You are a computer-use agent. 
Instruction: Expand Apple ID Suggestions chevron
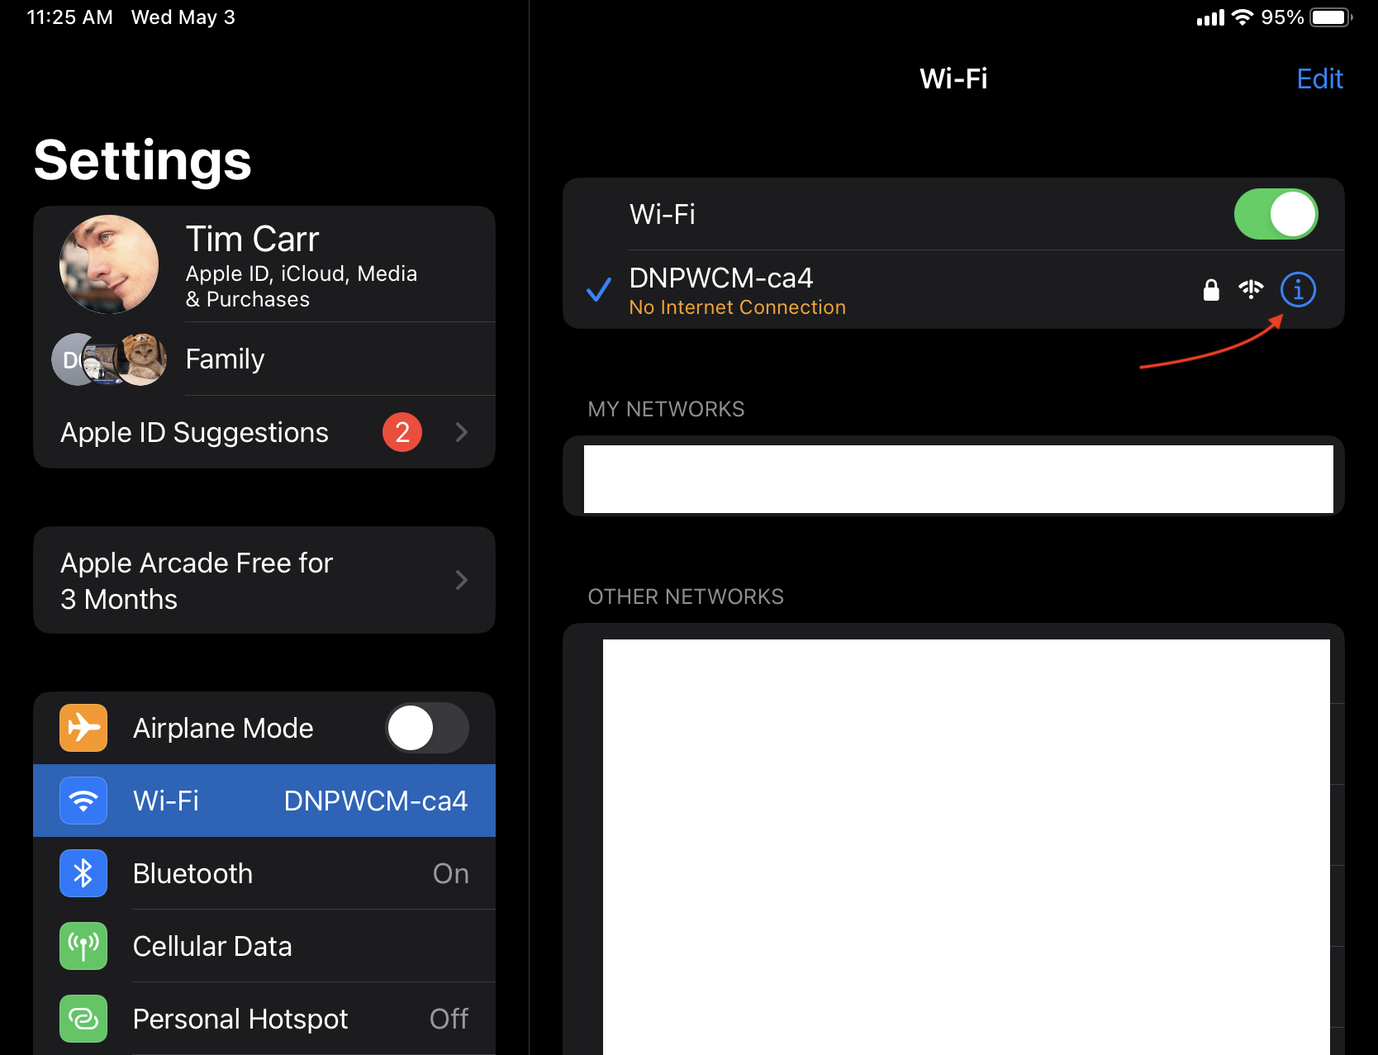click(462, 432)
